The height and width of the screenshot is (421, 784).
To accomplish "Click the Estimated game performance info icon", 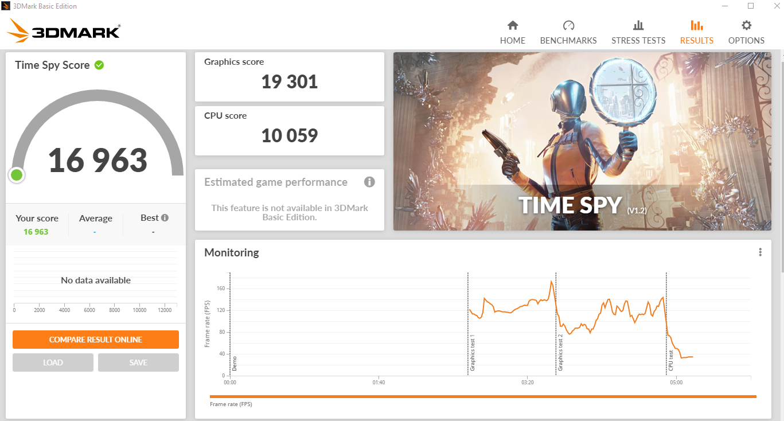I will [369, 182].
